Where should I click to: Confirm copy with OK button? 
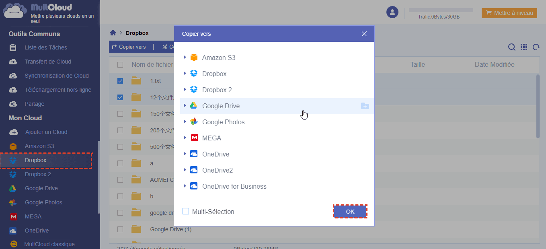[350, 212]
